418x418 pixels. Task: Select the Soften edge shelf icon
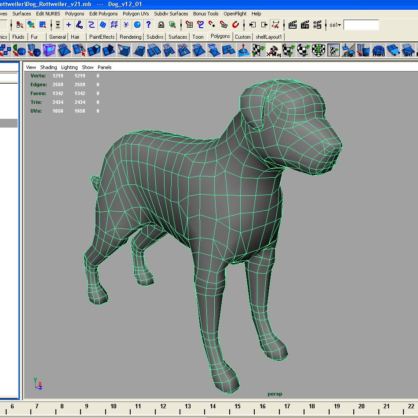pos(362,50)
